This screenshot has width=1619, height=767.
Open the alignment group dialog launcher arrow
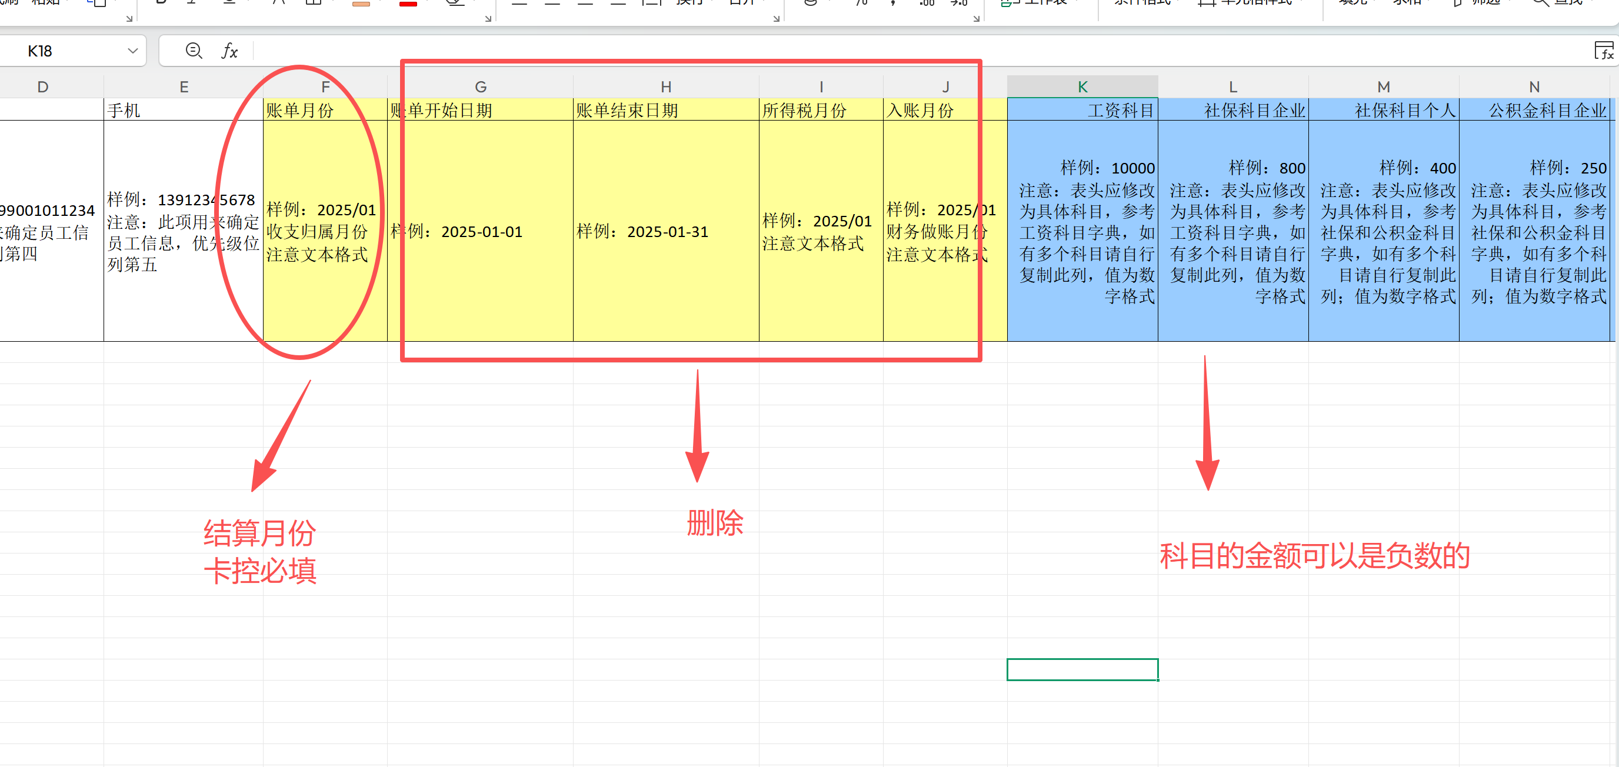(776, 19)
